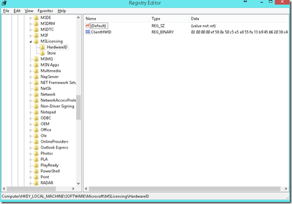
Task: Click the Notepad folder icon
Action: tap(36, 112)
